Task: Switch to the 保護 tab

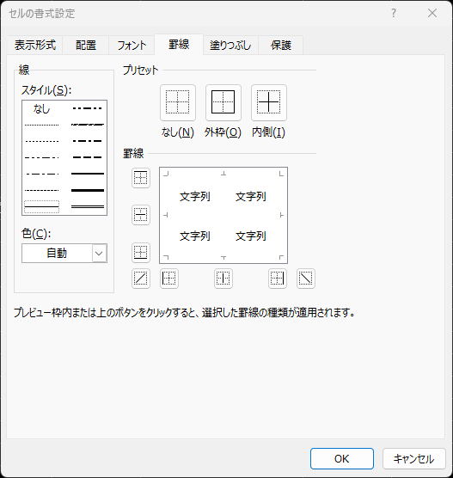Action: pos(281,45)
